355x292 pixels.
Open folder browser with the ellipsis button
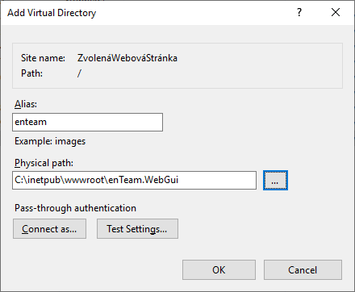(275, 180)
